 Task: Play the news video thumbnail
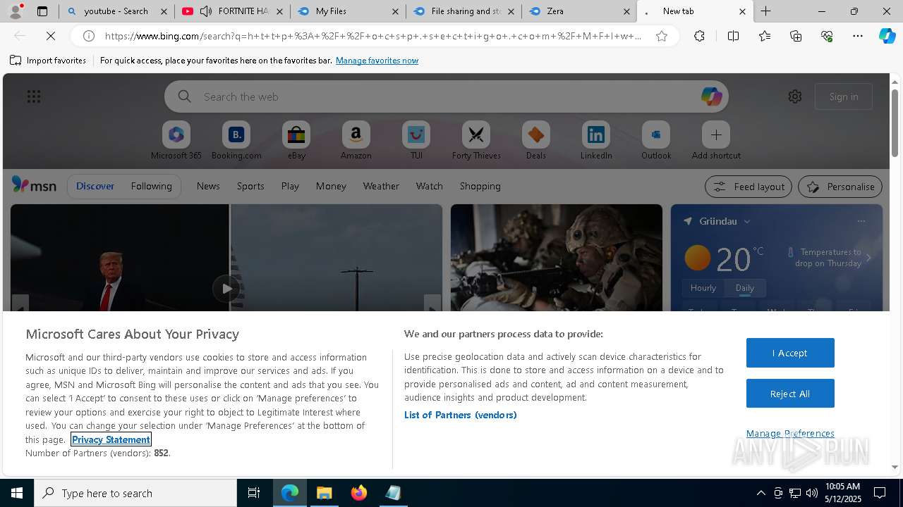pyautogui.click(x=226, y=288)
